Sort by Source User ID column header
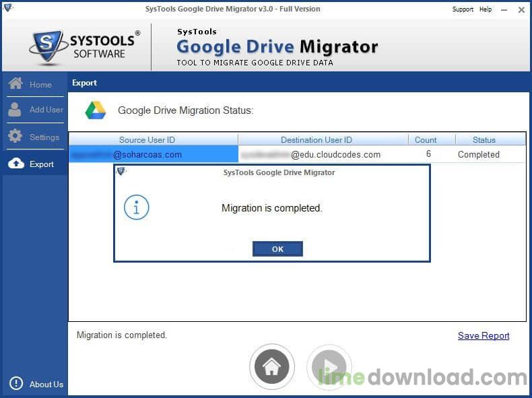 [x=147, y=140]
